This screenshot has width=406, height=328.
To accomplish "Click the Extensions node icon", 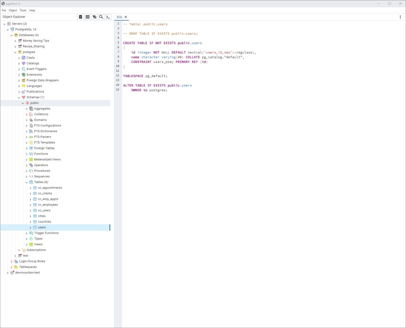I will [23, 75].
